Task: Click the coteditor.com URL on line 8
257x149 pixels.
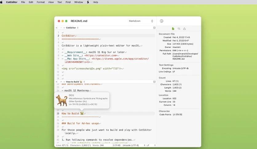Action: coord(101,55)
